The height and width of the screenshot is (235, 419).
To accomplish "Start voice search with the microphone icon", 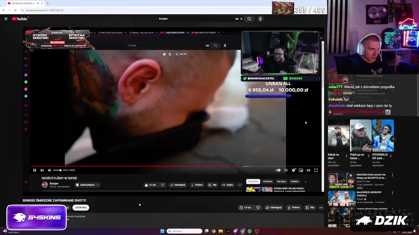I will (x=260, y=19).
